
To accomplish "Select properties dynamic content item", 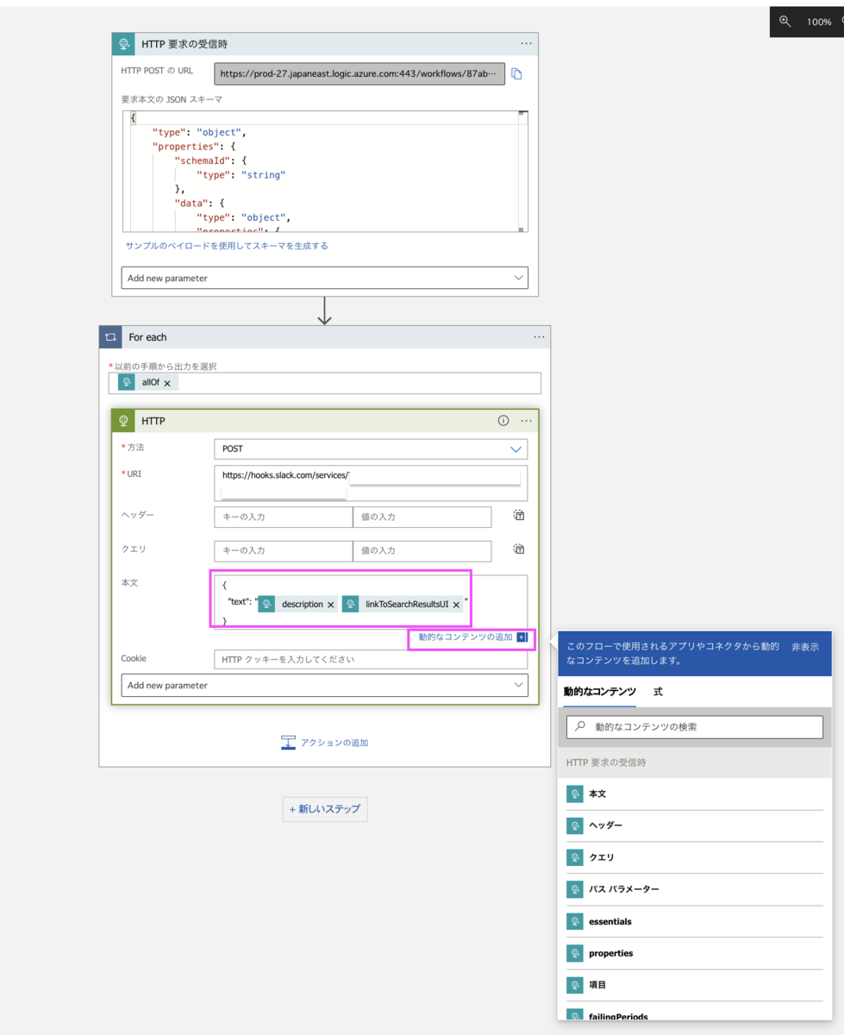I will 694,953.
